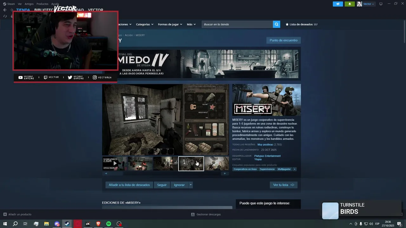Focus the Buscar en la tienda field
Screen dimensions: 406x228
coord(237,24)
